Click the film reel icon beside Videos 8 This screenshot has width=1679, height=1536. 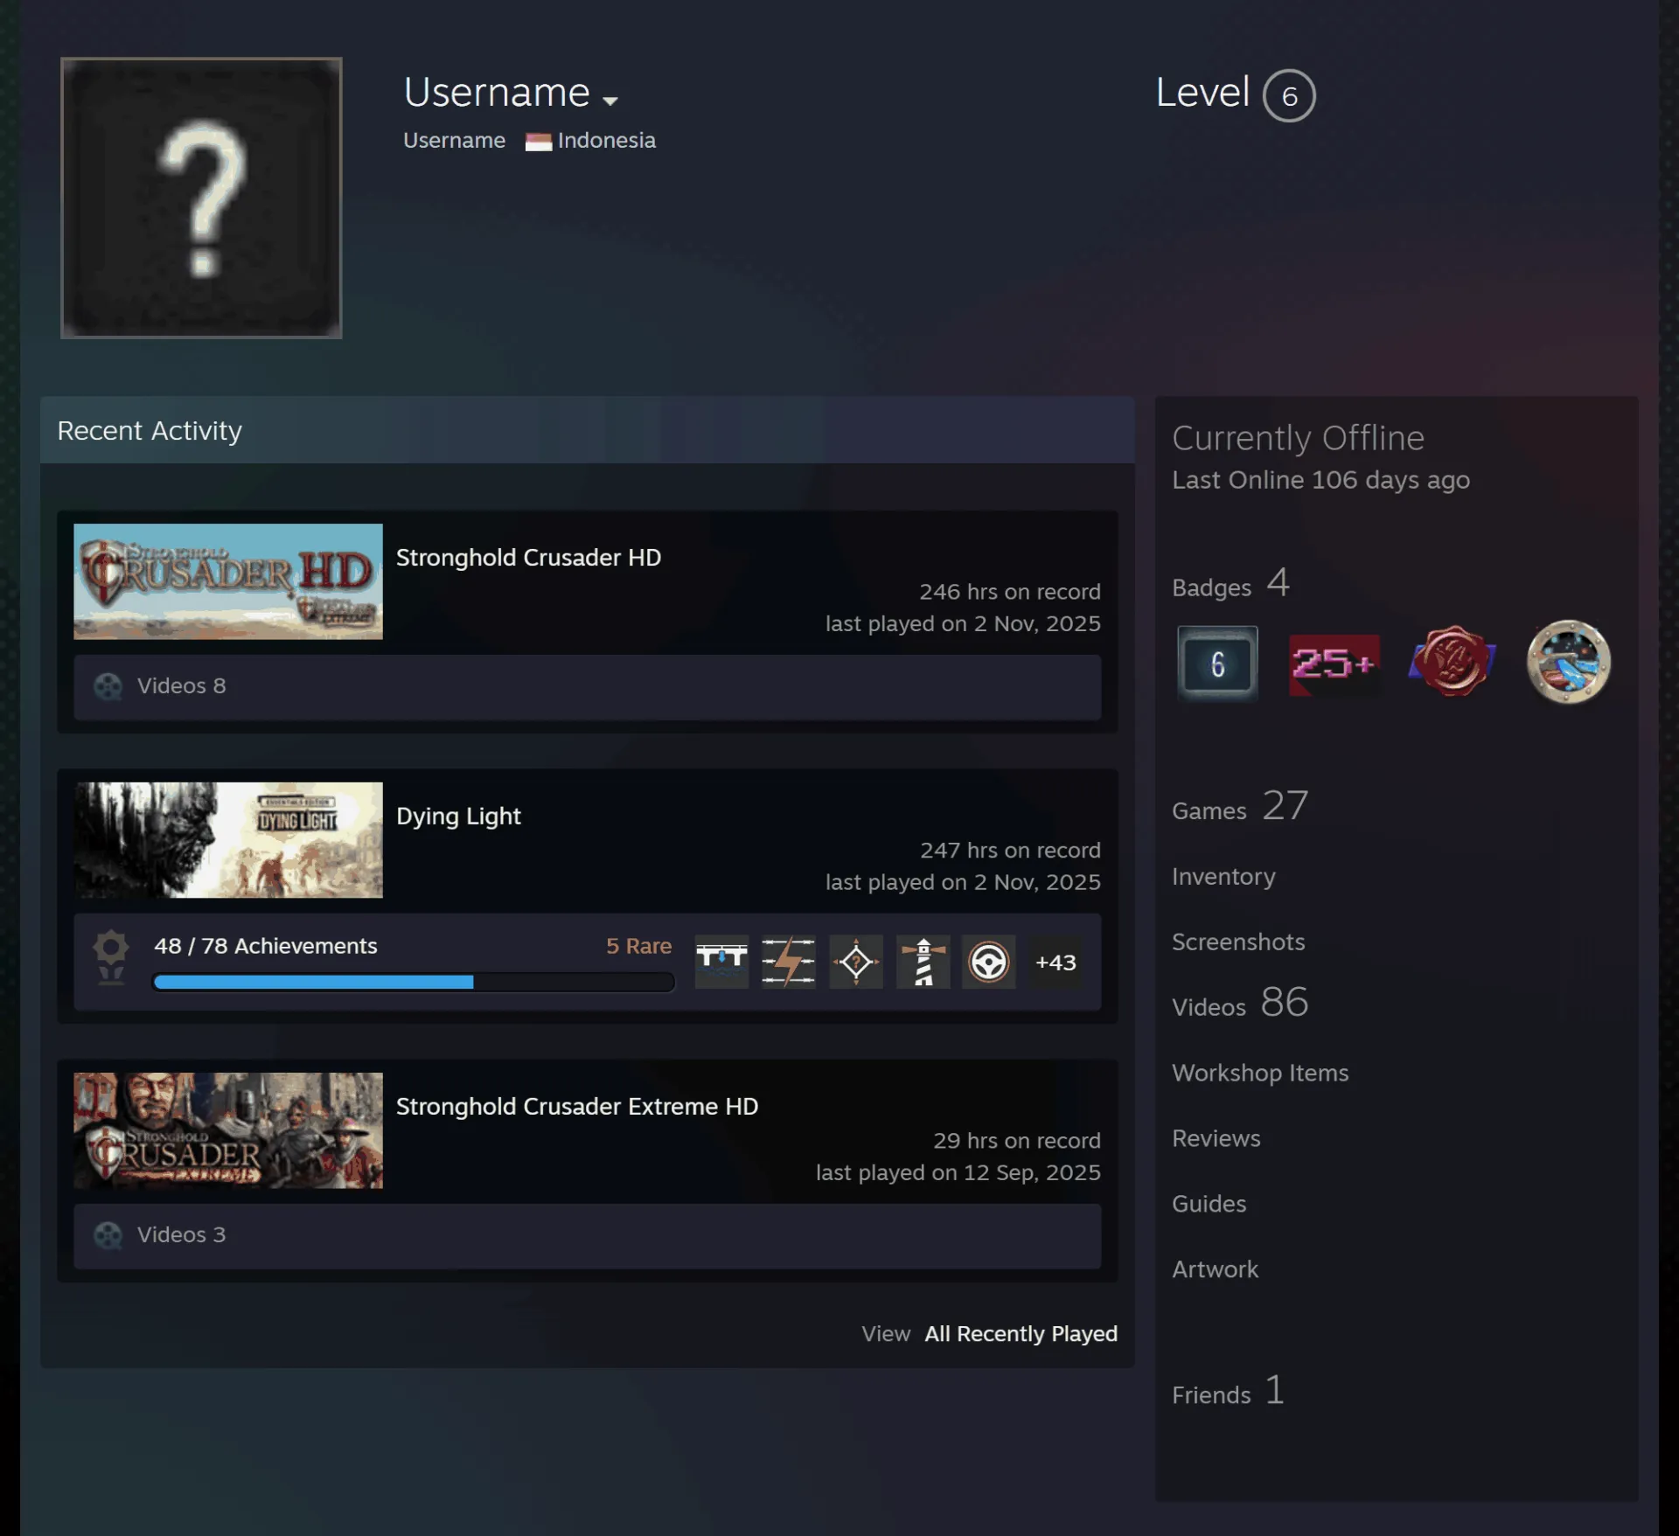tap(108, 686)
